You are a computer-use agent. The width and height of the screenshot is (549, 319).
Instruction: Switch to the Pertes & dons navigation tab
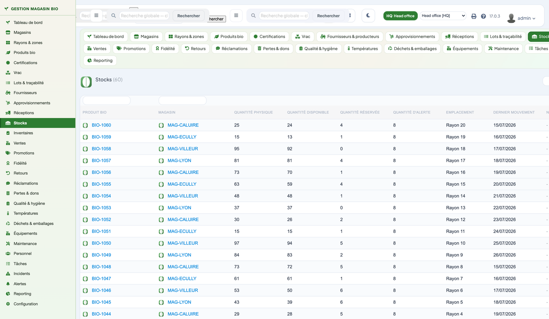click(274, 49)
